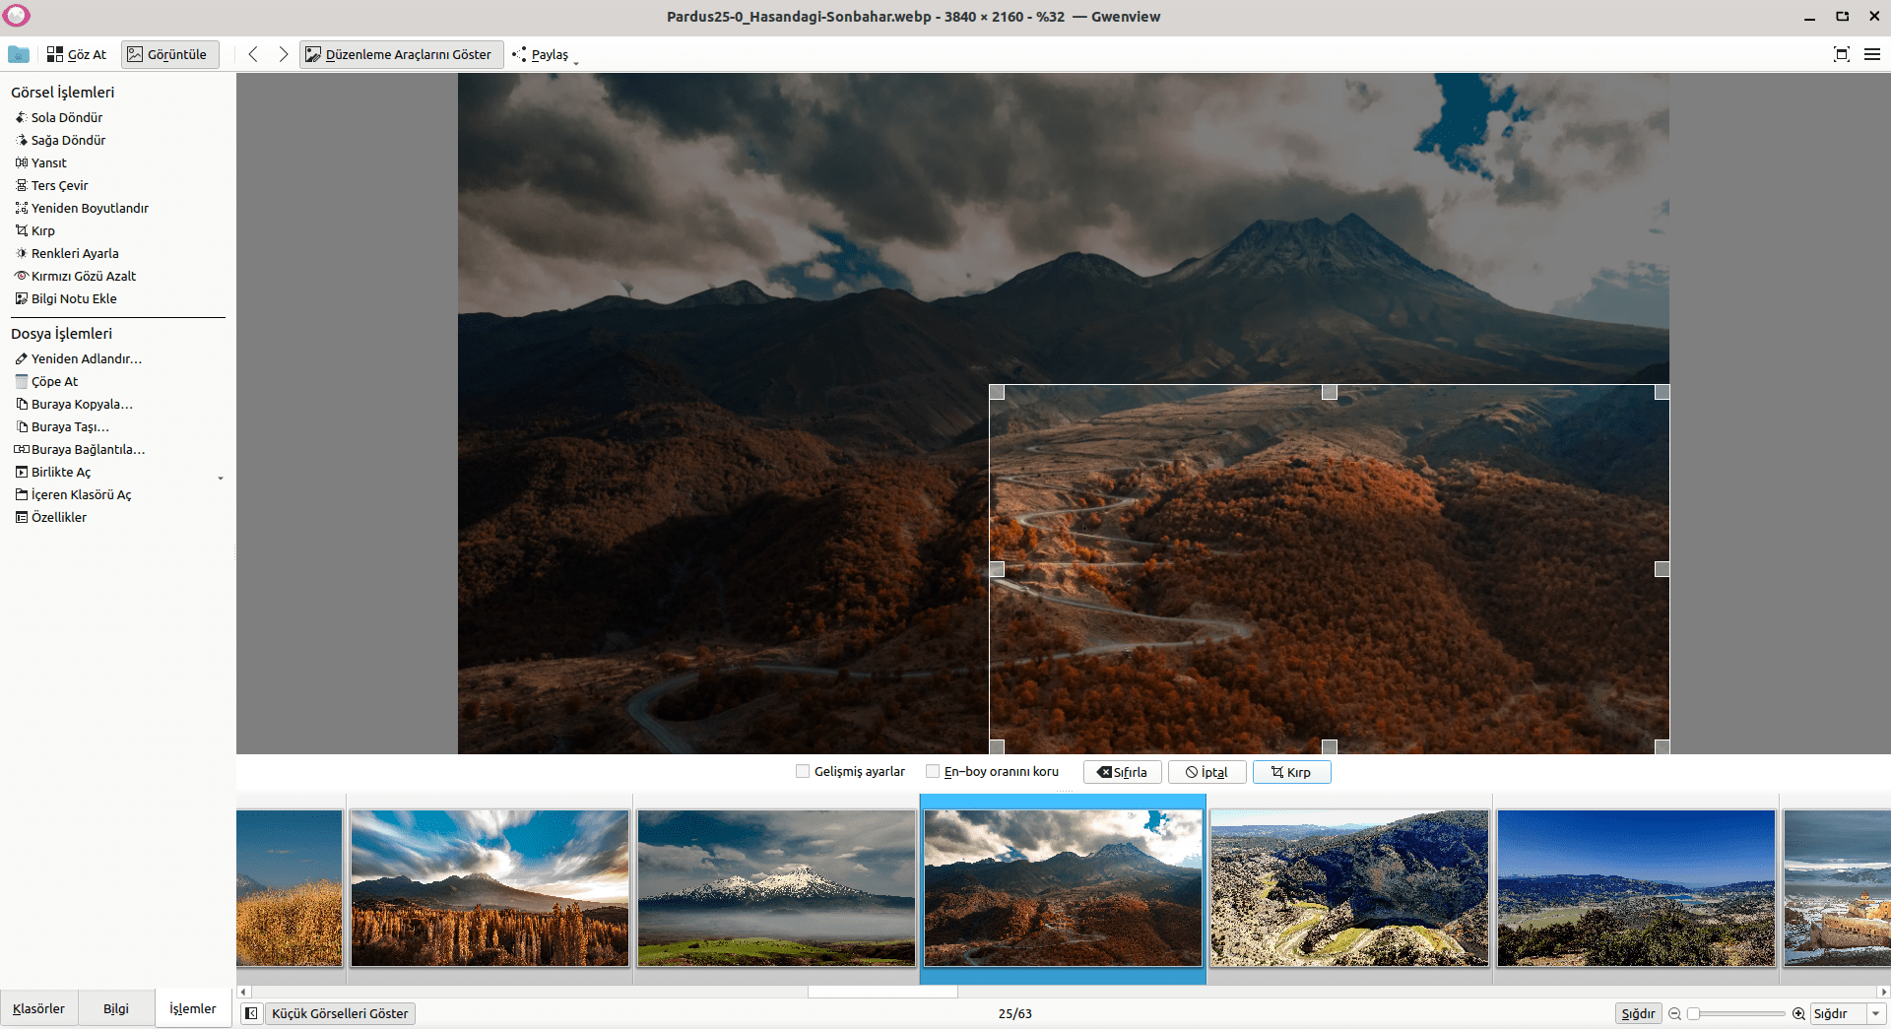Enable Gelişmiş ayarlar checkbox

point(803,772)
